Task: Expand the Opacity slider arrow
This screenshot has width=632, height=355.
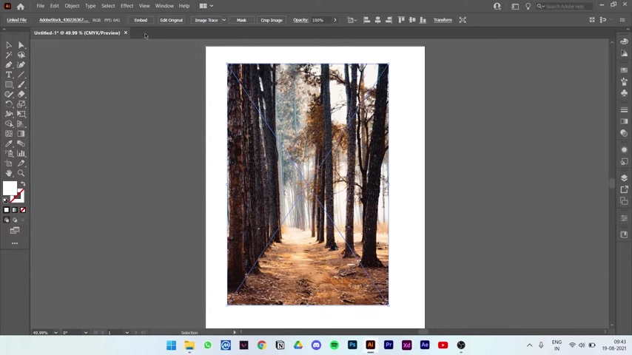Action: click(x=335, y=20)
